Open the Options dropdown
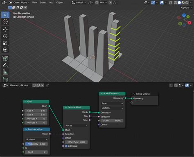This screenshot has height=157, width=194. [x=187, y=8]
